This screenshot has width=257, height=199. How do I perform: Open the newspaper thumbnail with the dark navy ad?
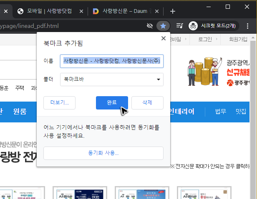tap(80, 193)
